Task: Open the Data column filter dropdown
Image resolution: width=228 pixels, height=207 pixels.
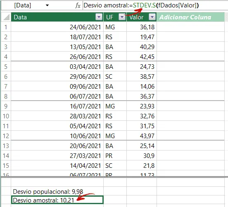Action: [x=99, y=17]
